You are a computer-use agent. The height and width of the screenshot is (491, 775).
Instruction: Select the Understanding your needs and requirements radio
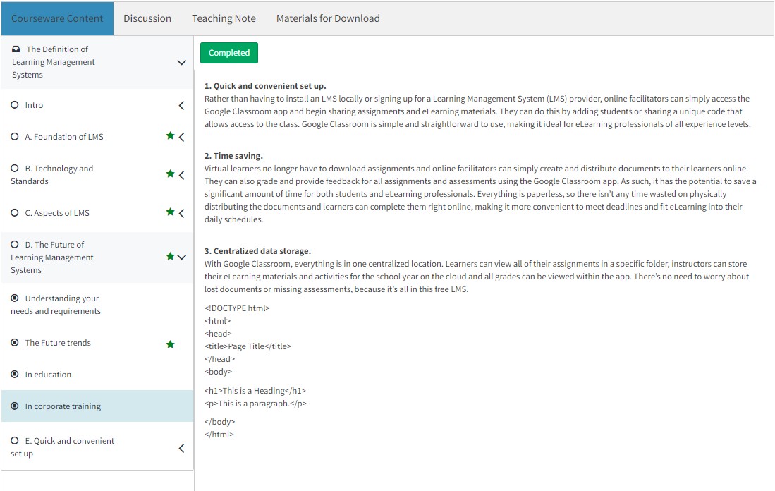point(15,298)
